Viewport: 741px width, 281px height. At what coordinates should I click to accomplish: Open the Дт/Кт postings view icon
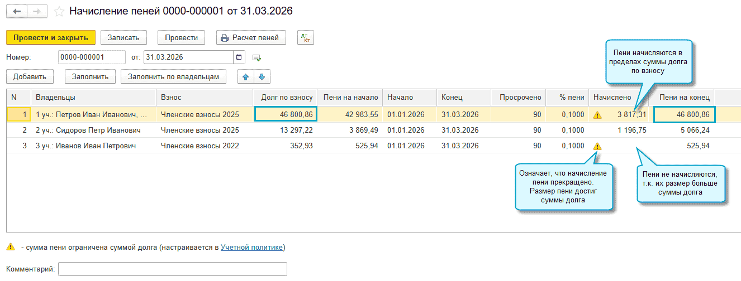(x=306, y=37)
